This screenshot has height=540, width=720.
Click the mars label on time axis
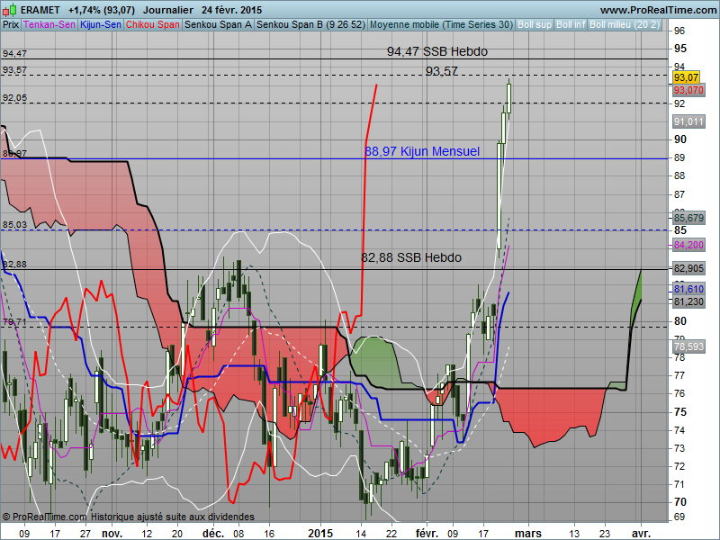[x=528, y=534]
